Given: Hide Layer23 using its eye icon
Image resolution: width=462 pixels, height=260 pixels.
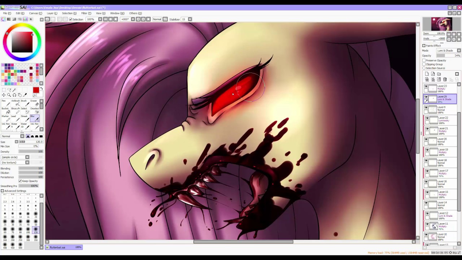Looking at the screenshot, I should (426, 87).
